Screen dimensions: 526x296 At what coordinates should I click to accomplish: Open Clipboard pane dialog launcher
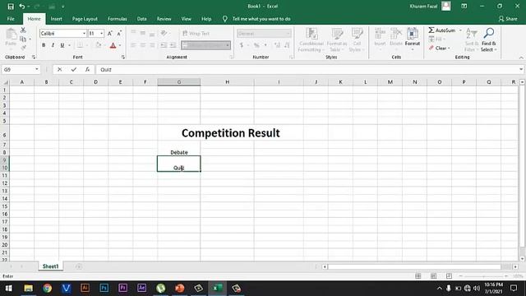pos(34,58)
